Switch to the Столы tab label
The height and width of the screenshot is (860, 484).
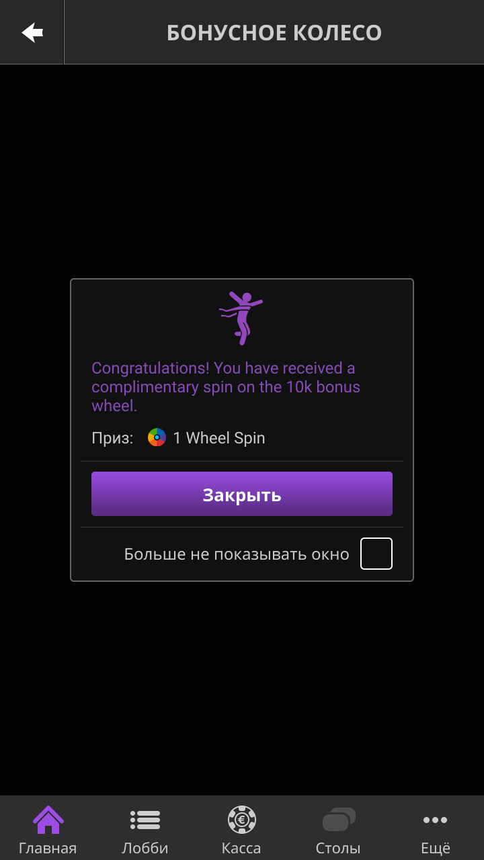[338, 848]
